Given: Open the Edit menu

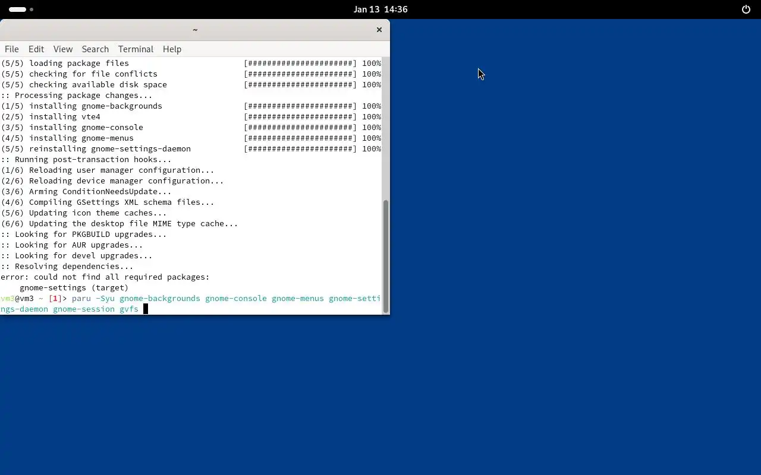Looking at the screenshot, I should tap(36, 49).
